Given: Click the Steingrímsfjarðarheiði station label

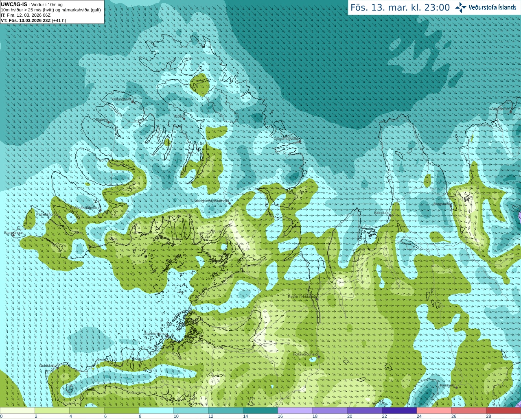Looking at the screenshot, I should point(211,201).
